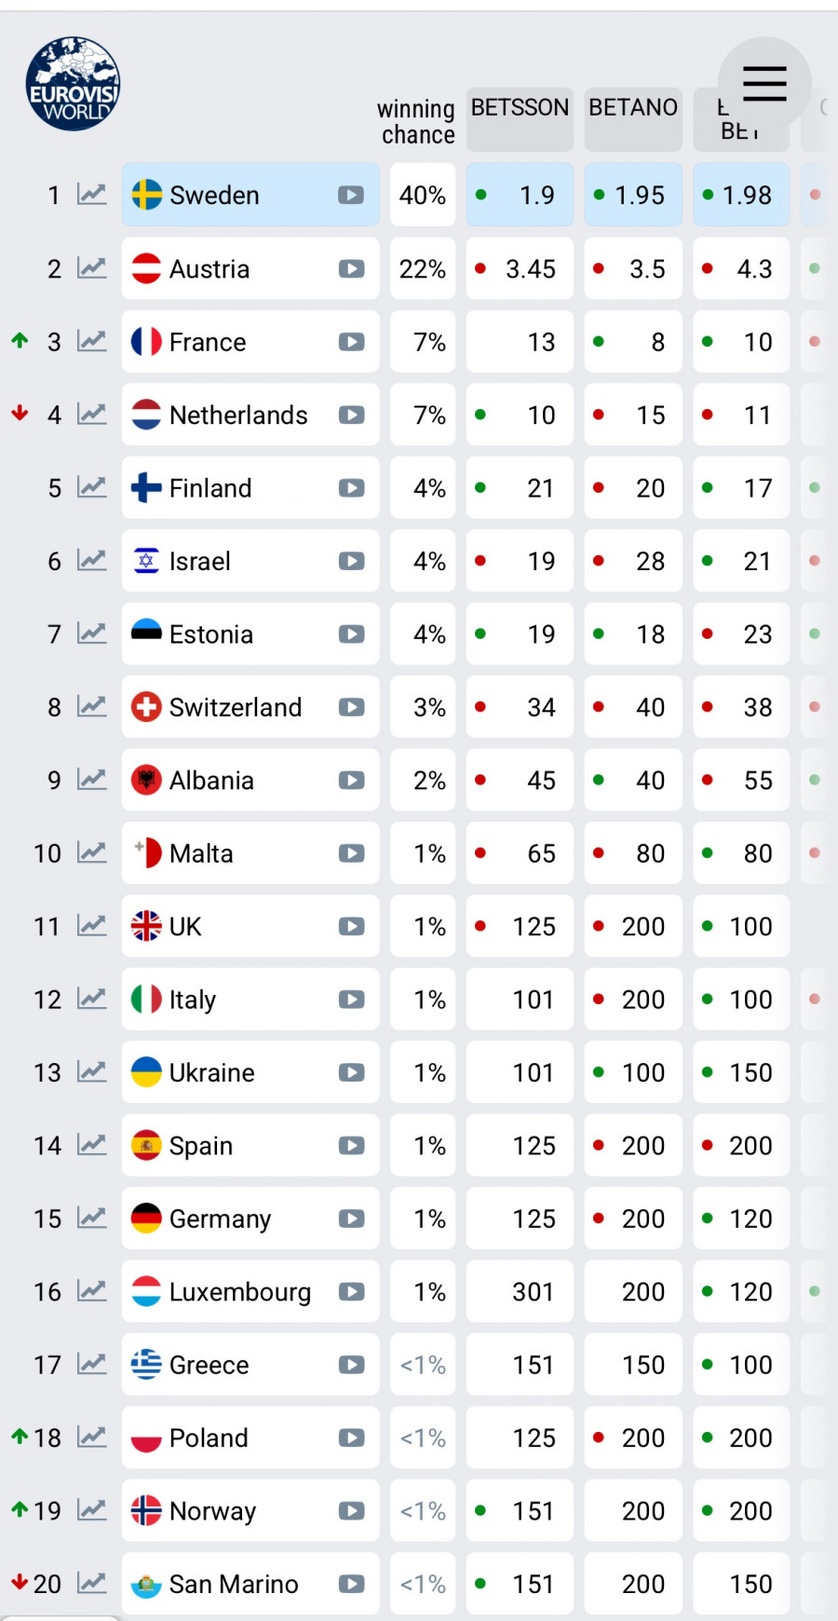This screenshot has width=838, height=1621.
Task: Open the San Marino entry row
Action: [233, 1584]
